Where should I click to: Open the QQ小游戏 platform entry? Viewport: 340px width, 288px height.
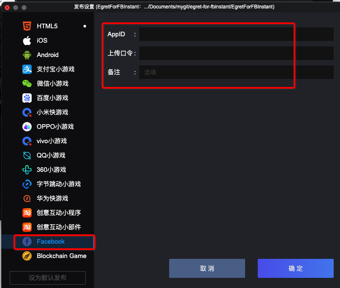coord(51,155)
